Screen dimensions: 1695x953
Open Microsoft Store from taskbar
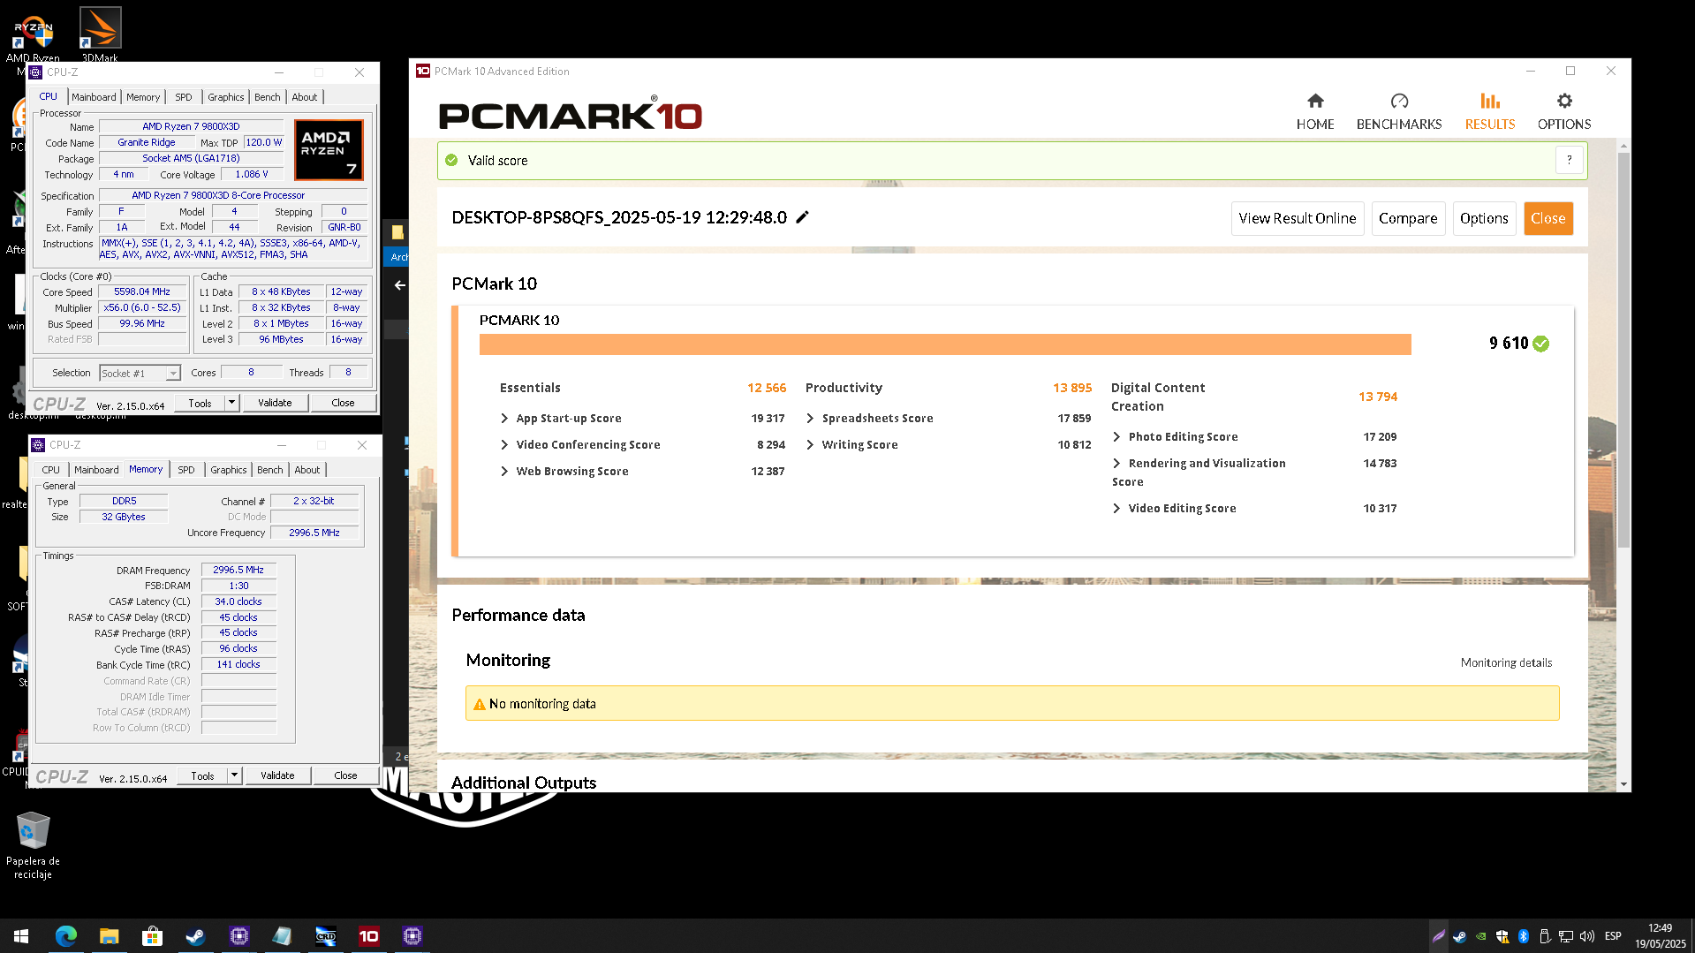153,935
